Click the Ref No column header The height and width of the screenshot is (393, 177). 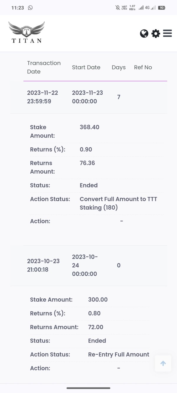pos(143,67)
